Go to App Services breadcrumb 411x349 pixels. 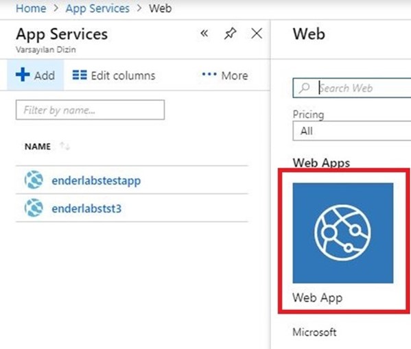[97, 8]
